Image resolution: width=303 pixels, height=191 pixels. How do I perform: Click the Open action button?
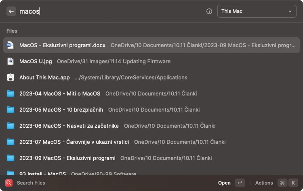pos(224,183)
